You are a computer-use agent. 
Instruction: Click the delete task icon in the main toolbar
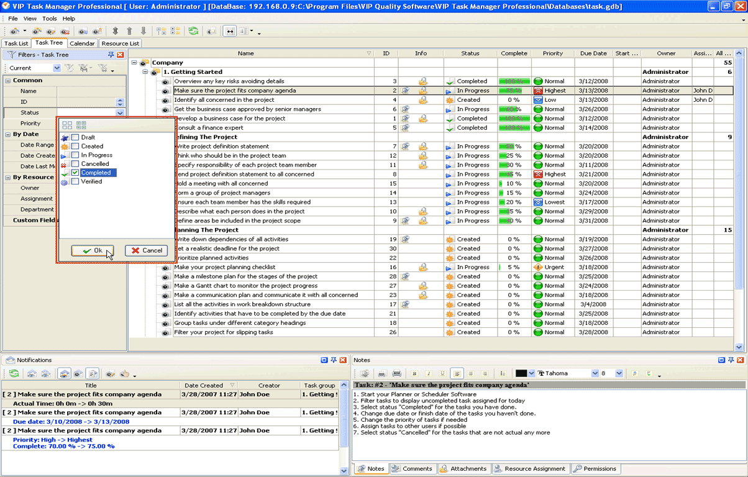[64, 31]
